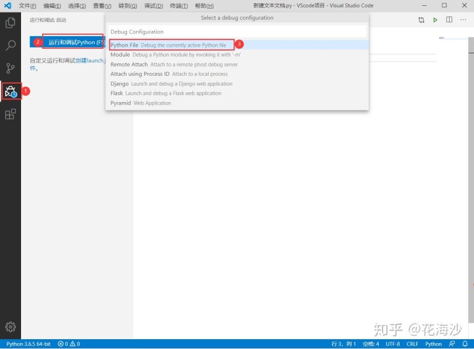Open the Explorer view in activity bar
This screenshot has height=349, width=474.
point(11,22)
